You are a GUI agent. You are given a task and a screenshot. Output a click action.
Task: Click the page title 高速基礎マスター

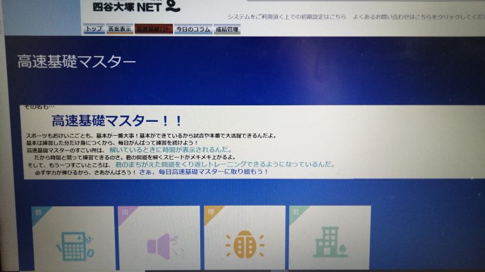tap(76, 61)
